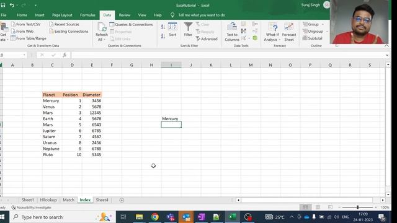
Task: Collapse the ribbon with the caret
Action: click(386, 46)
